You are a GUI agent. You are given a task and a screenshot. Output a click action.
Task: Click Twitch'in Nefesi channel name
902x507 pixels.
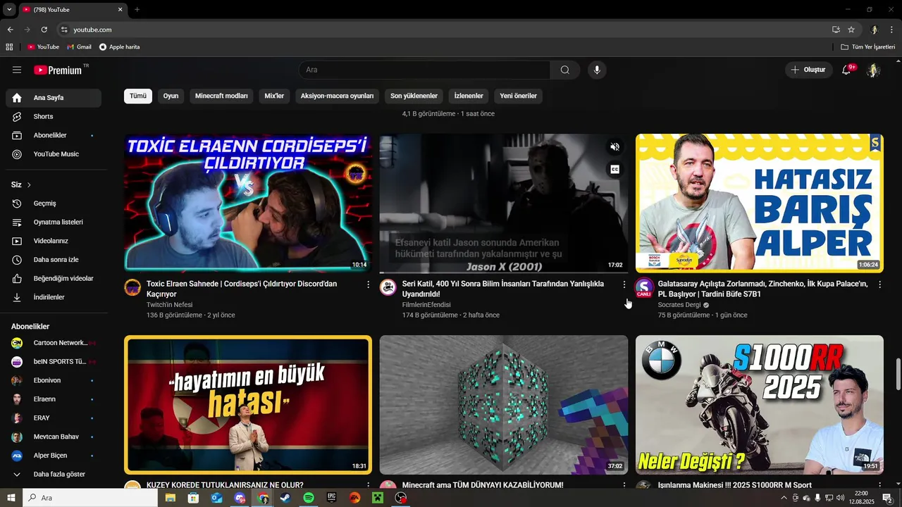click(x=169, y=305)
